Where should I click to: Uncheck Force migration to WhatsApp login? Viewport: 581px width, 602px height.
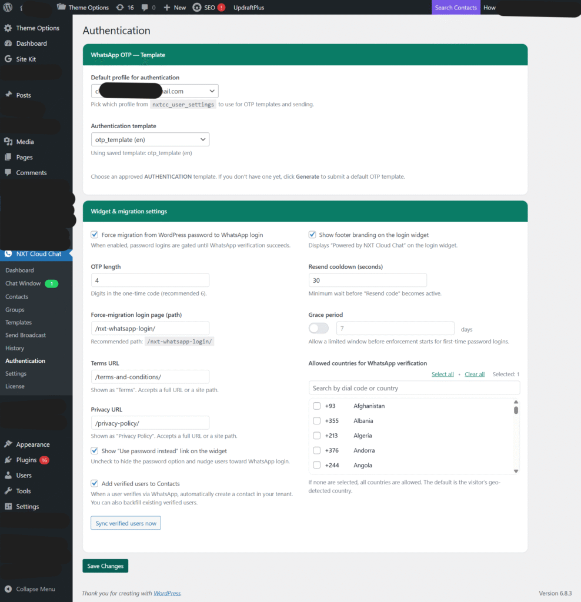[x=95, y=235]
